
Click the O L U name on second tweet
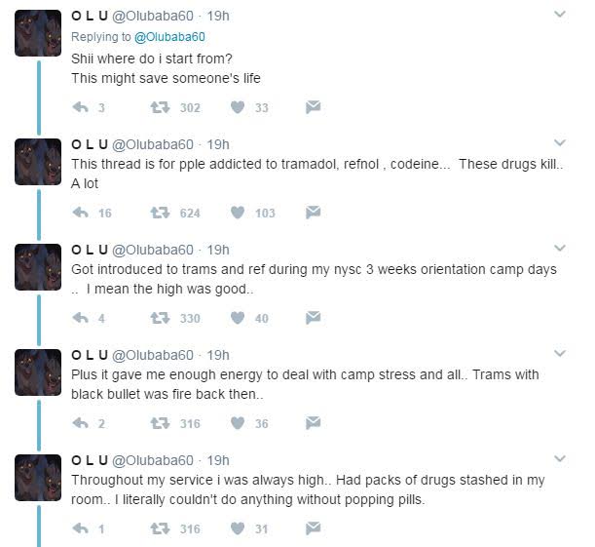[90, 143]
